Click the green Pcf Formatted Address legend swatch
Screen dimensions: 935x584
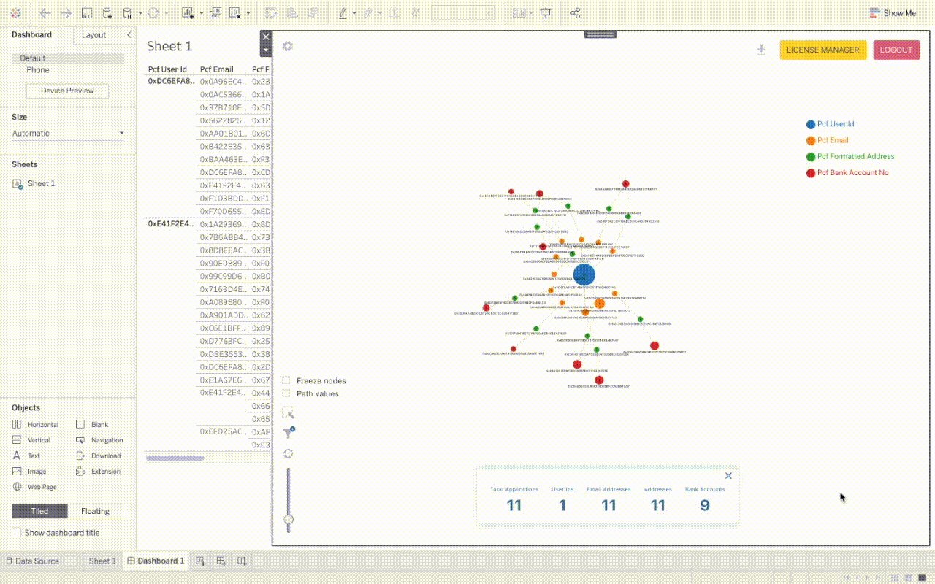[x=811, y=156]
